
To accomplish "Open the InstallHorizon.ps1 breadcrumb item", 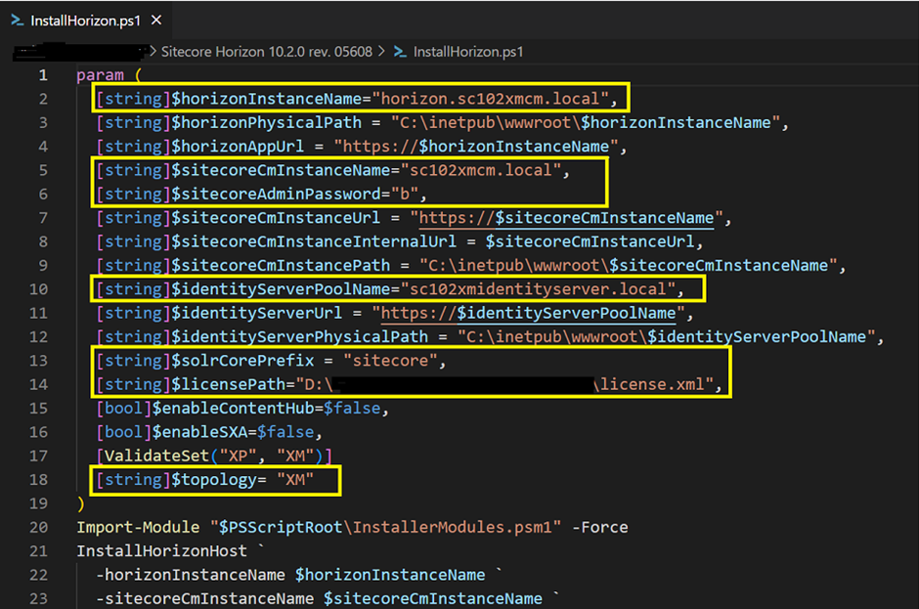I will pos(468,52).
